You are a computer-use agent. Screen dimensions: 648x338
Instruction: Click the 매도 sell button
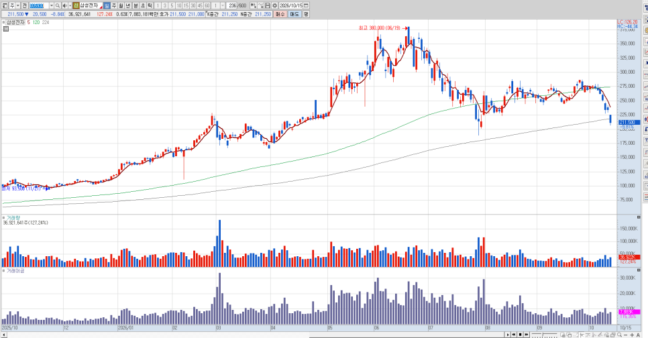coord(294,14)
